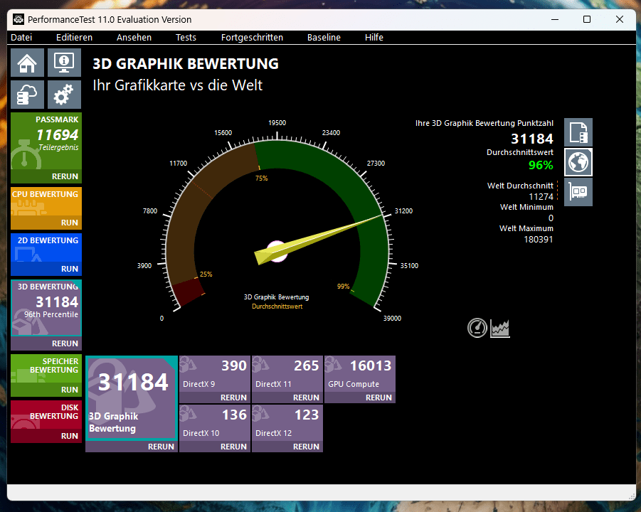Image resolution: width=641 pixels, height=512 pixels.
Task: Open the Hilfe menu
Action: [x=374, y=37]
